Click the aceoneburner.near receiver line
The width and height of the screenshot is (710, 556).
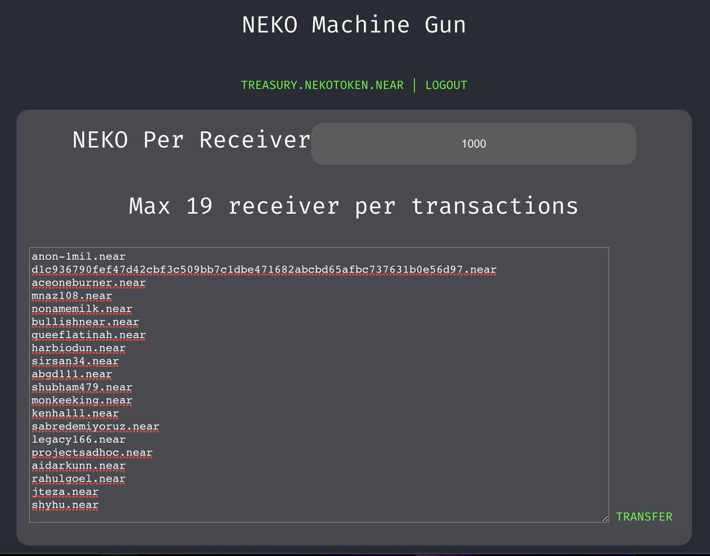pyautogui.click(x=89, y=283)
